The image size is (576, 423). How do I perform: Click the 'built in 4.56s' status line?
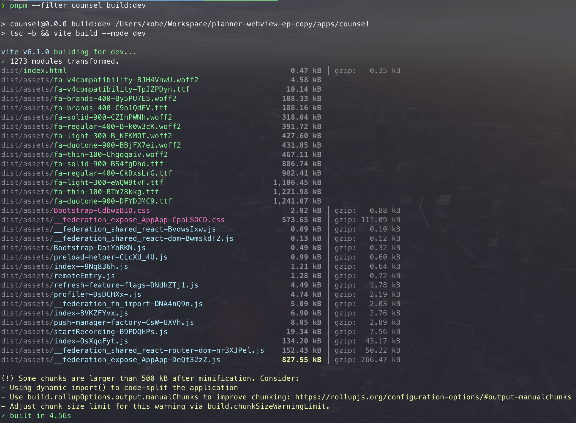36,416
